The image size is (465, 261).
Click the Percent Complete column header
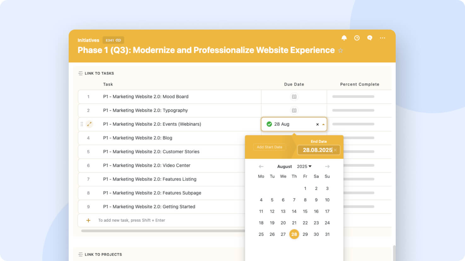click(359, 84)
